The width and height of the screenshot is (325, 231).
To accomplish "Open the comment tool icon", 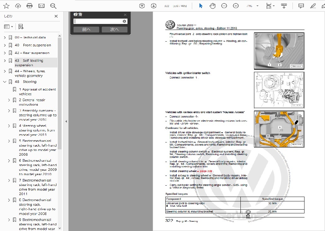I will point(301,6).
